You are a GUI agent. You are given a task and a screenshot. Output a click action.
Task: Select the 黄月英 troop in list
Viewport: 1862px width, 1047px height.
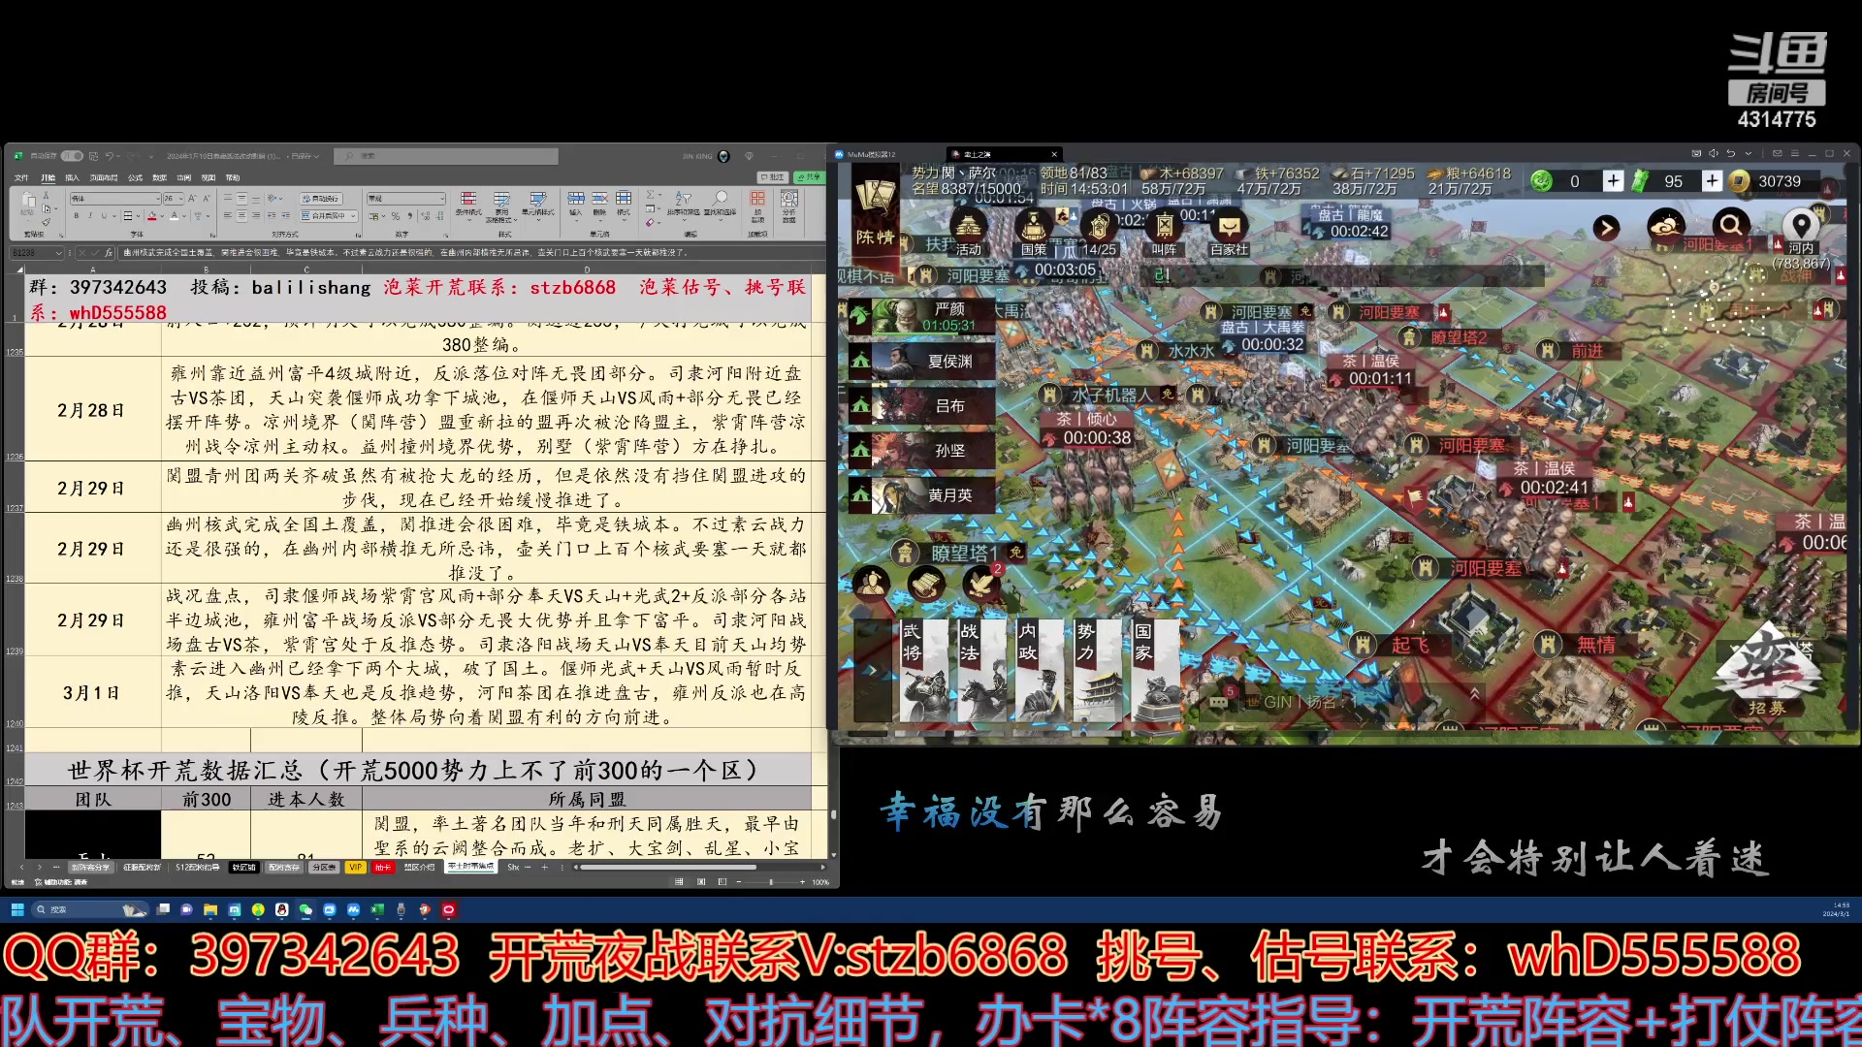pos(922,494)
